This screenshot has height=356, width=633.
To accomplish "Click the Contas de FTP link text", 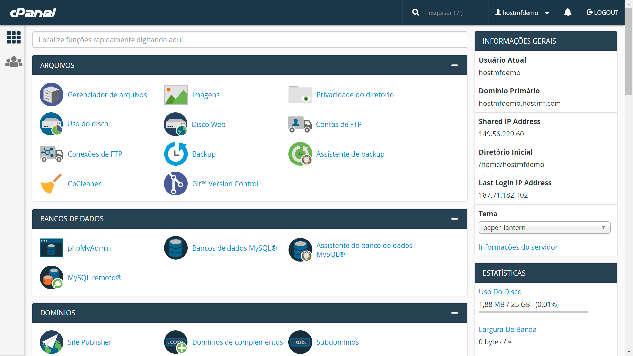I will coord(339,124).
